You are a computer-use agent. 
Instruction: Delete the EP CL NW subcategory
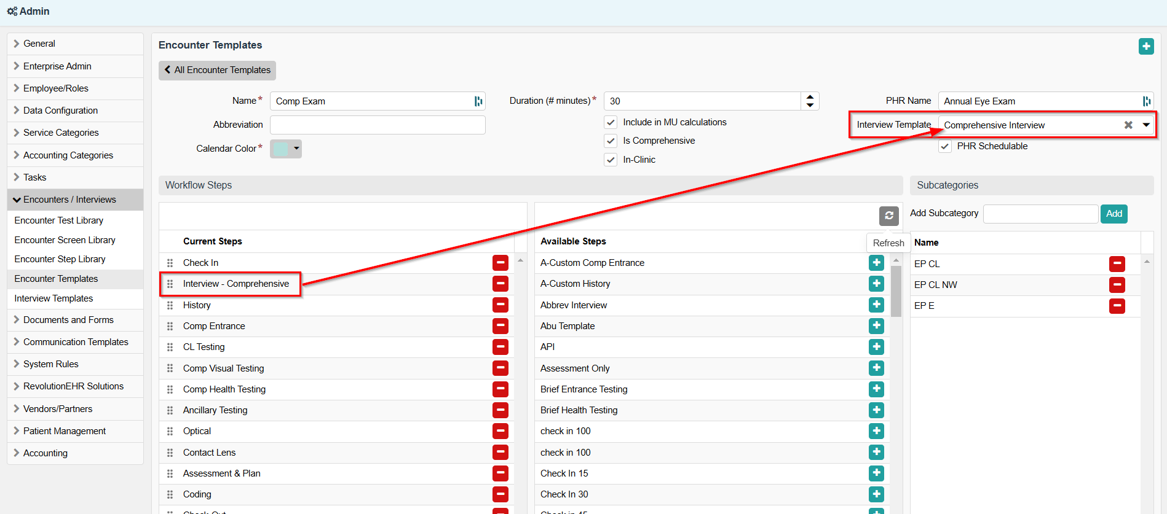point(1117,285)
